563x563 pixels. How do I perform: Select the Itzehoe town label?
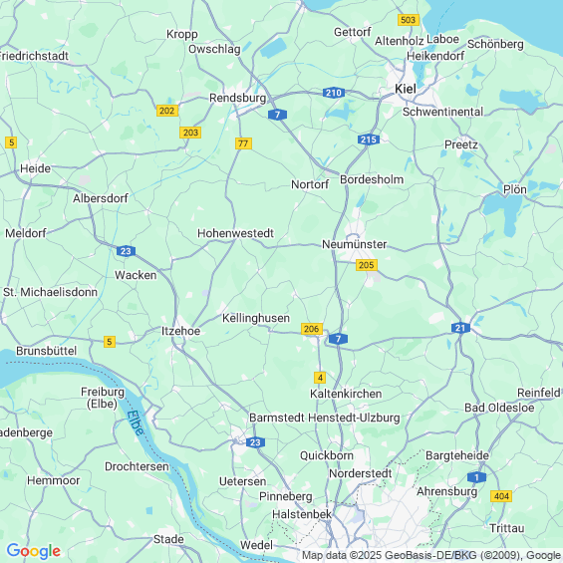(180, 331)
